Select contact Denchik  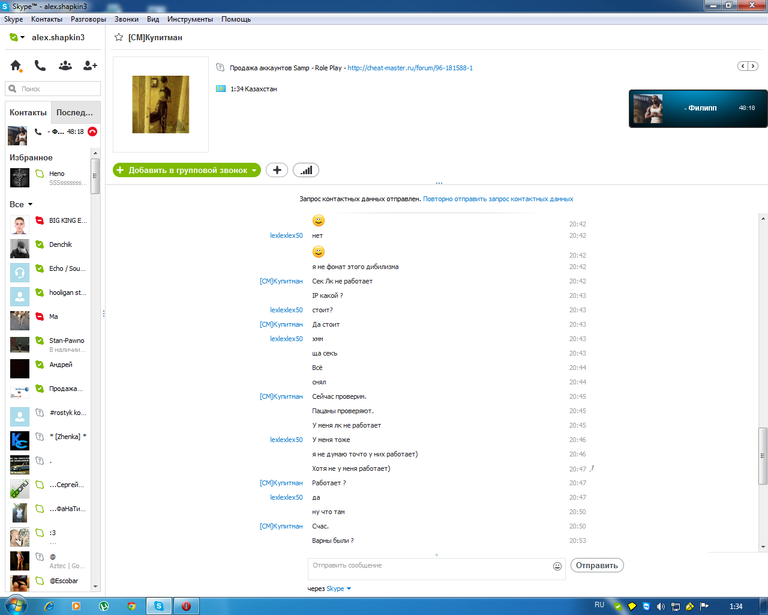coord(48,249)
